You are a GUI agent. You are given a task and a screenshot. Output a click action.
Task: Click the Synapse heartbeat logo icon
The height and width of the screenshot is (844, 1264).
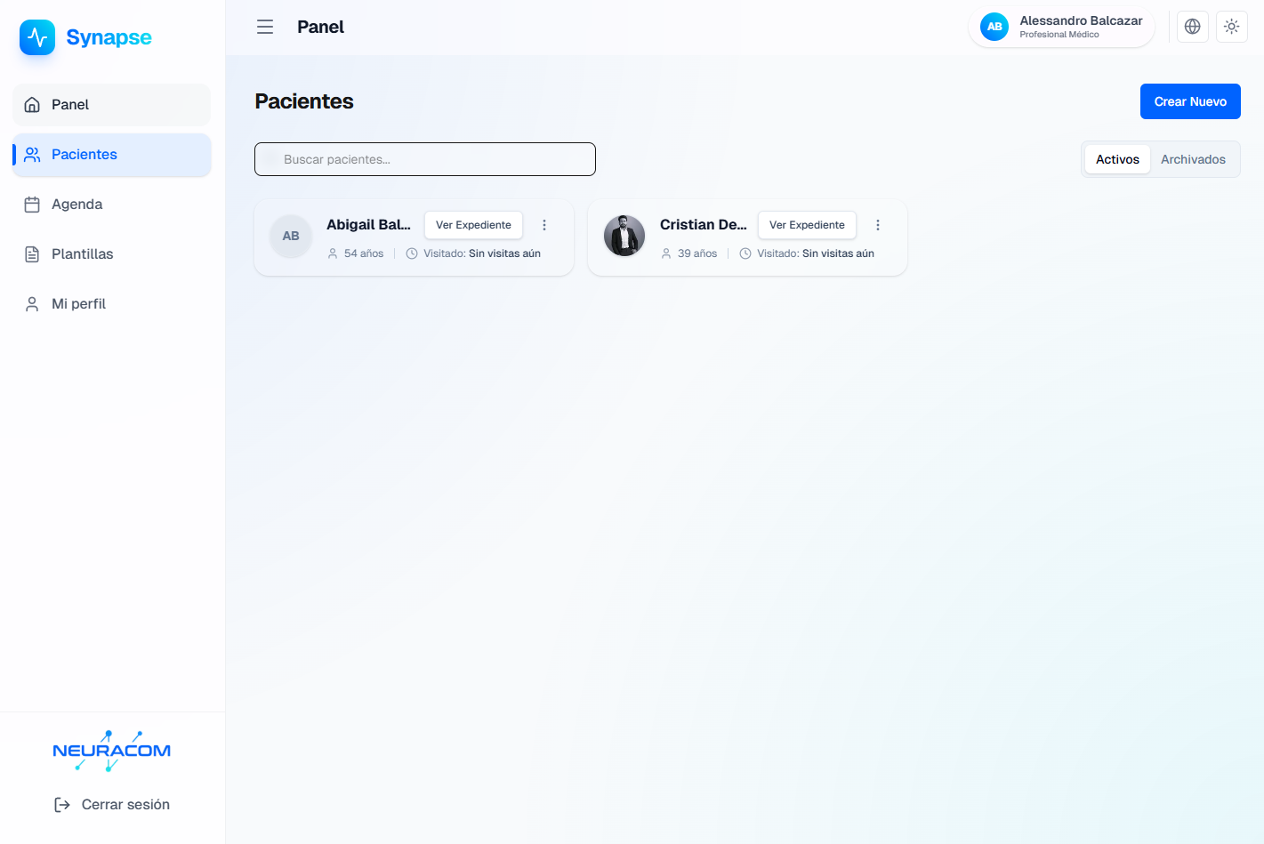tap(37, 37)
